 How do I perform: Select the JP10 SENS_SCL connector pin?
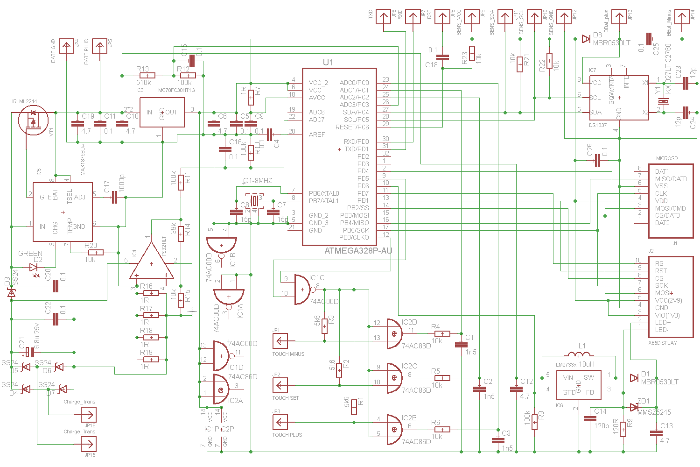[x=534, y=17]
